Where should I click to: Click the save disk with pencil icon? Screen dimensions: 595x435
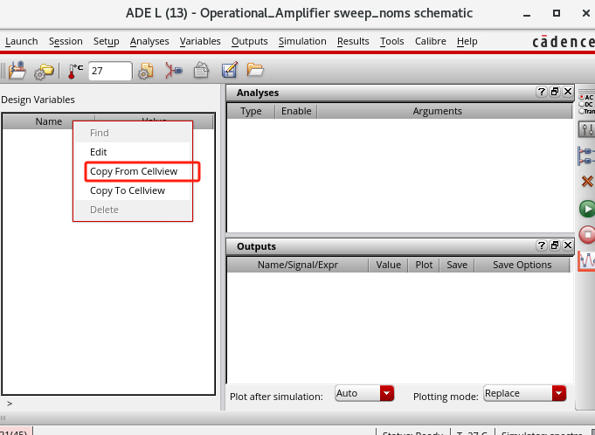[x=230, y=70]
